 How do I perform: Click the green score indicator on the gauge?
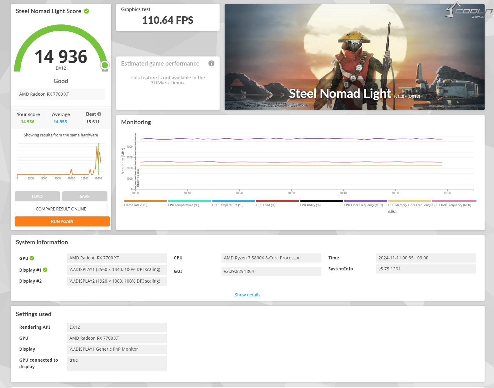tap(105, 65)
